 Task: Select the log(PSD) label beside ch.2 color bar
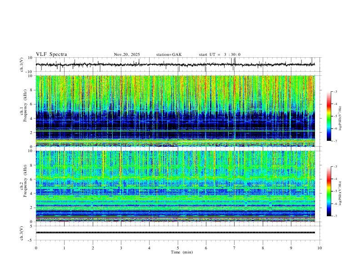pos(340,194)
